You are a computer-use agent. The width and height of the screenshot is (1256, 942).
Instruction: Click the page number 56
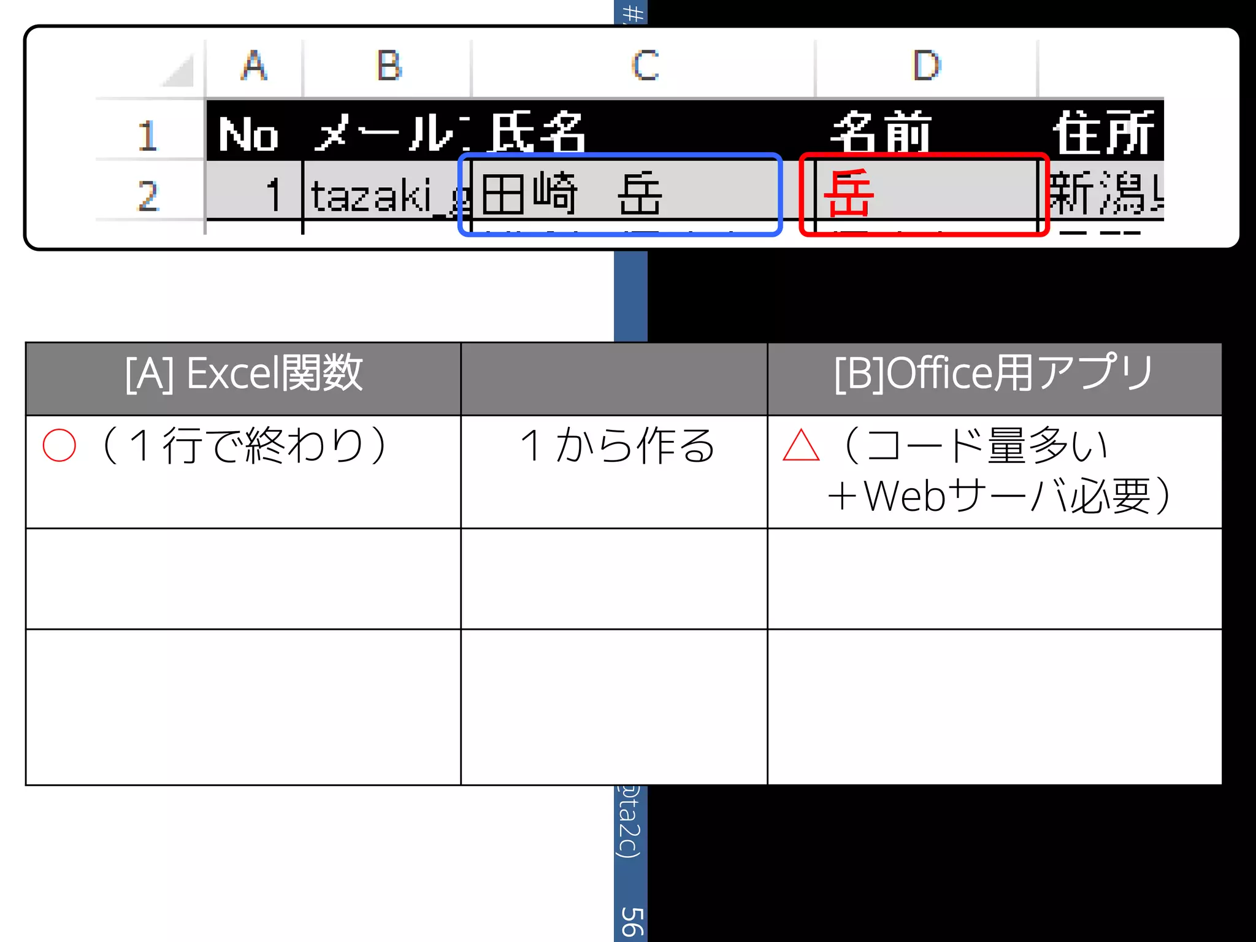(x=632, y=921)
